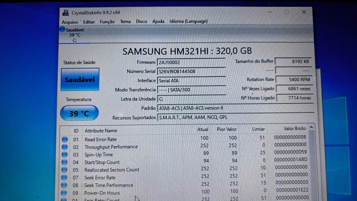This screenshot has height=201, width=357.
Task: Click the blue health orb beside Saudável drive tab
Action: point(62,30)
